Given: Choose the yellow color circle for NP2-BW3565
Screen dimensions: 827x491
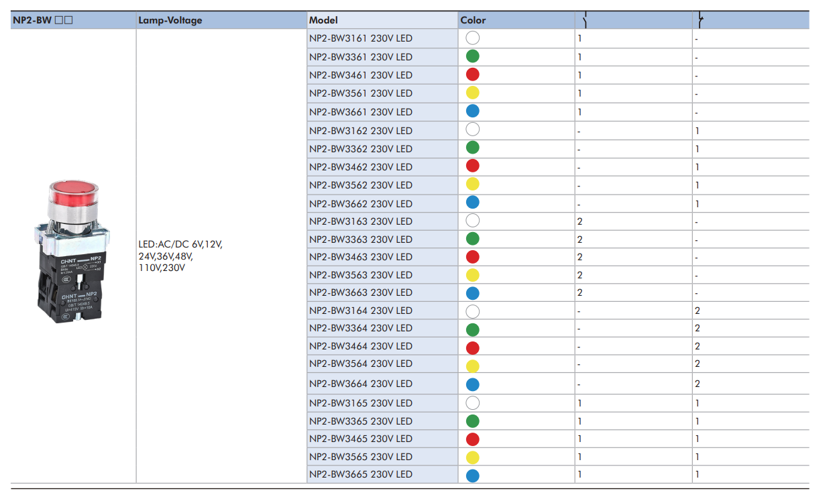Looking at the screenshot, I should pyautogui.click(x=473, y=457).
